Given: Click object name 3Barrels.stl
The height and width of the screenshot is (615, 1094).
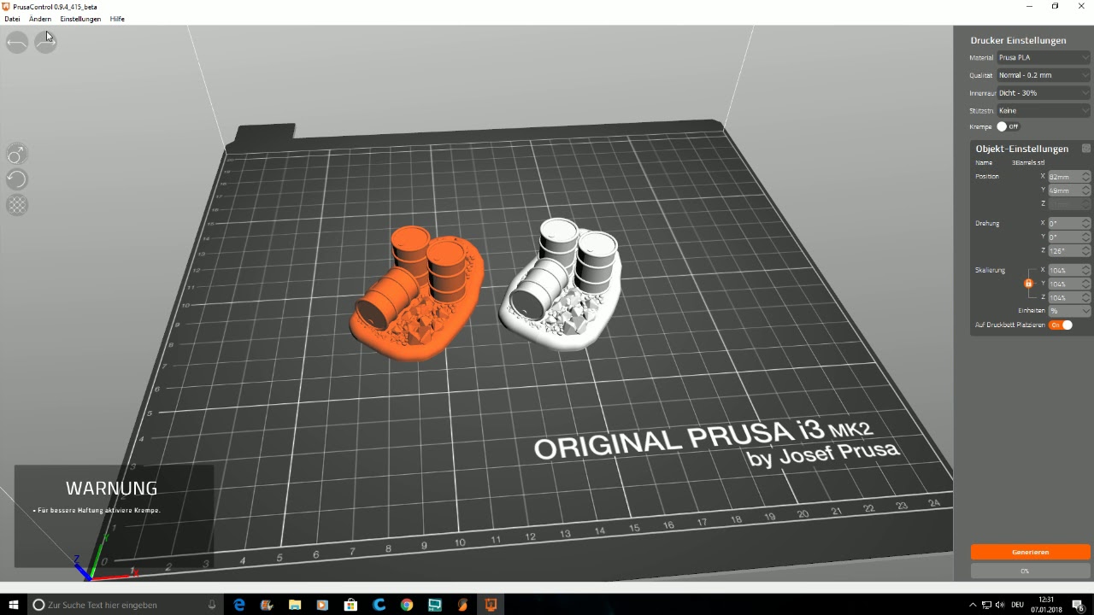Looking at the screenshot, I should coord(1028,162).
